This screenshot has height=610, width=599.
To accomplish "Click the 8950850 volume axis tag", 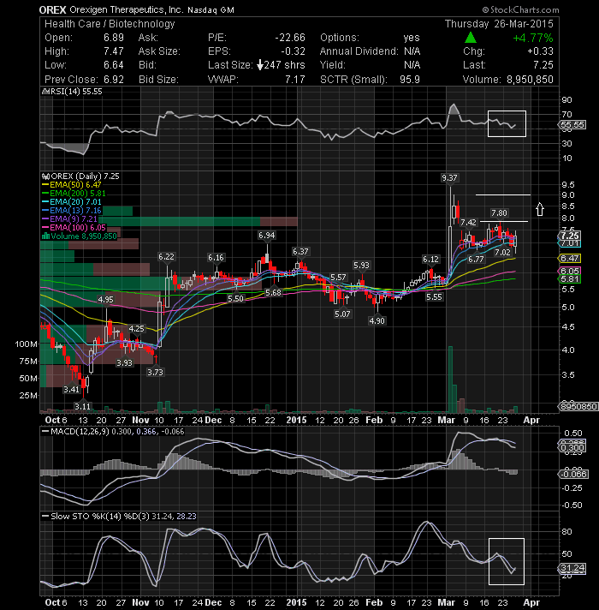I will [578, 406].
